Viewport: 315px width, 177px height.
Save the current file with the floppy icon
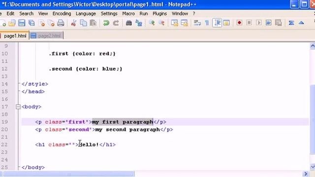22,23
